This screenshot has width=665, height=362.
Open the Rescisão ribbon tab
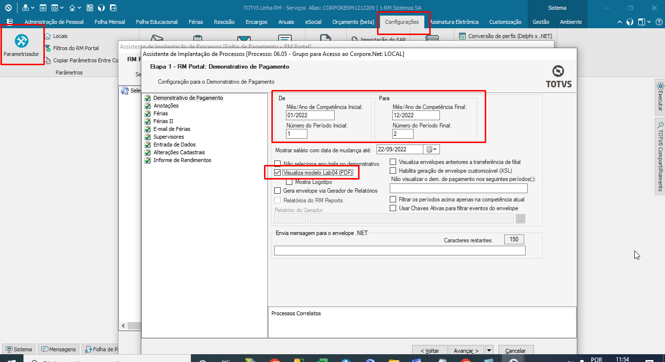coord(224,22)
